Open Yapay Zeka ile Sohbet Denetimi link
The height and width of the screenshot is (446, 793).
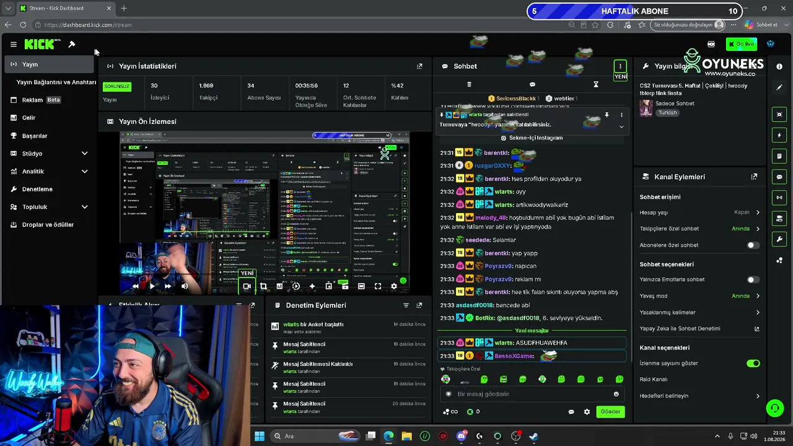click(x=700, y=329)
